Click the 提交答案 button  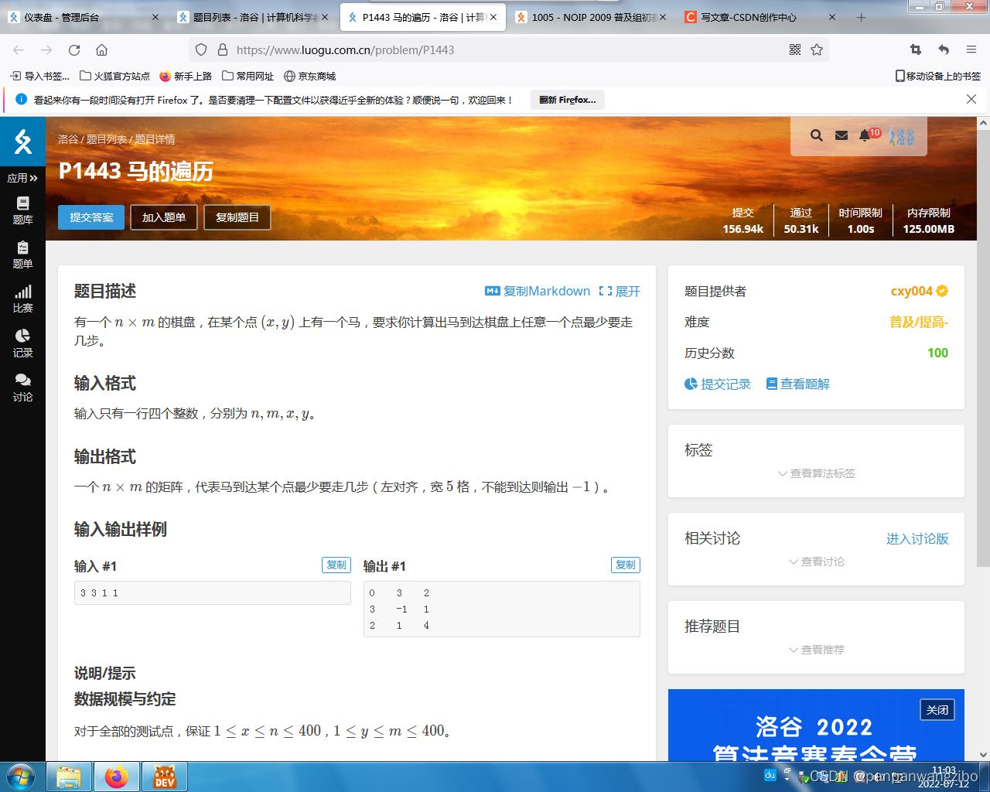pyautogui.click(x=90, y=217)
